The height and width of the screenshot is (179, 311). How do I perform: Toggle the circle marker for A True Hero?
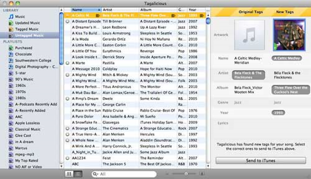tap(68, 134)
